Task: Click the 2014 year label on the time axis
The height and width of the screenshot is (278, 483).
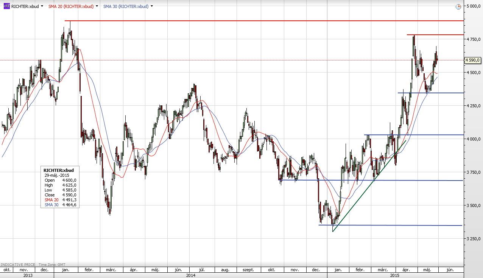Action: (190, 275)
